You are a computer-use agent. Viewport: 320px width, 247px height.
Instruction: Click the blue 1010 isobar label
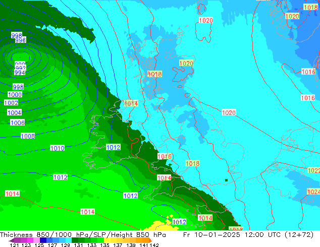58,148
